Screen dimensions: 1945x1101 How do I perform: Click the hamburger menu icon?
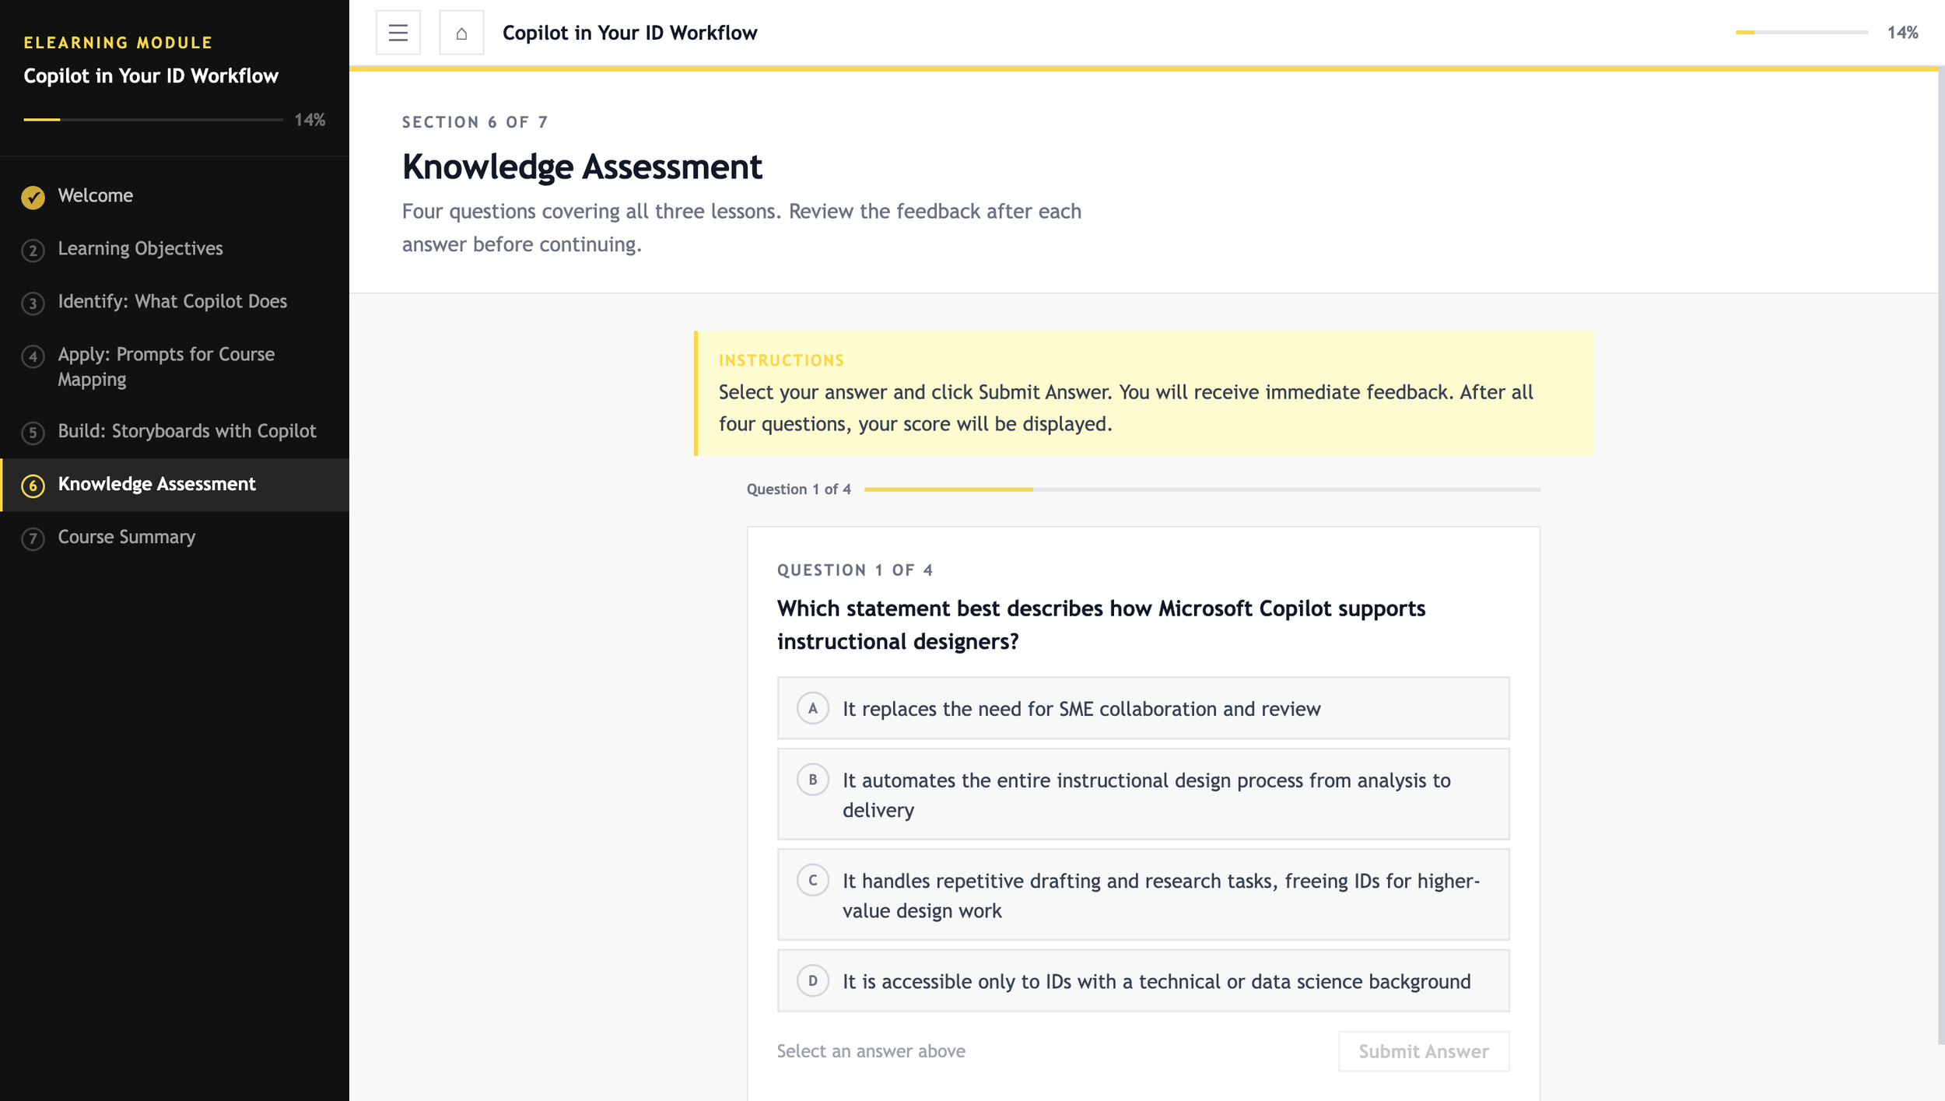[398, 33]
